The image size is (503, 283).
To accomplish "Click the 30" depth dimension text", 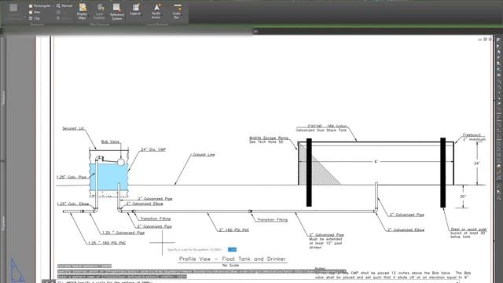I will pyautogui.click(x=463, y=197).
